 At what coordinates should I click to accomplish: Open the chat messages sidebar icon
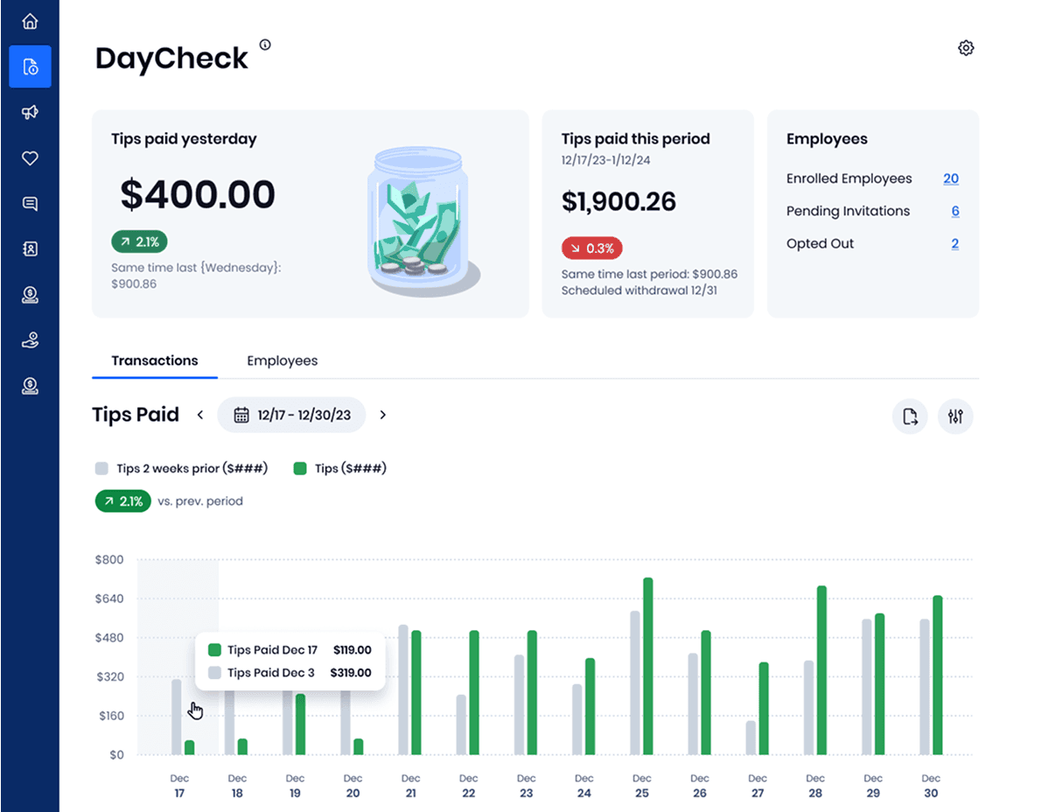30,203
